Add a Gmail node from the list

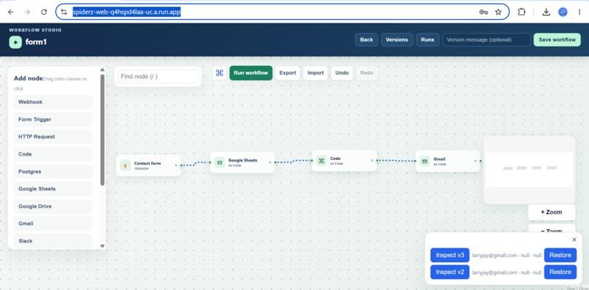pyautogui.click(x=53, y=224)
